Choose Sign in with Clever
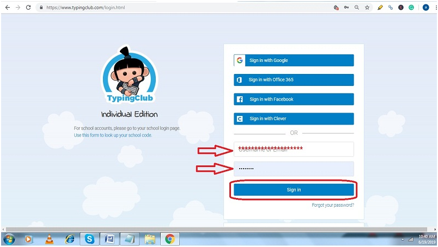The width and height of the screenshot is (438, 247). (x=294, y=119)
